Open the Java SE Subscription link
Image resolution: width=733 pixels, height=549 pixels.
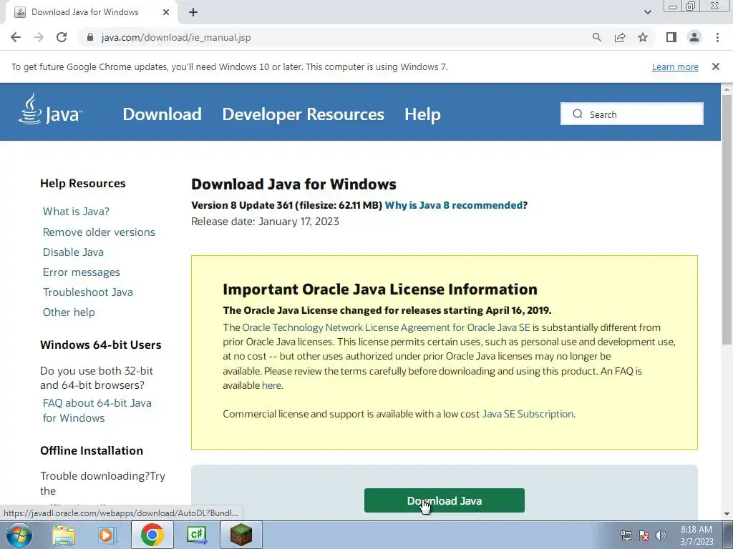tap(528, 414)
